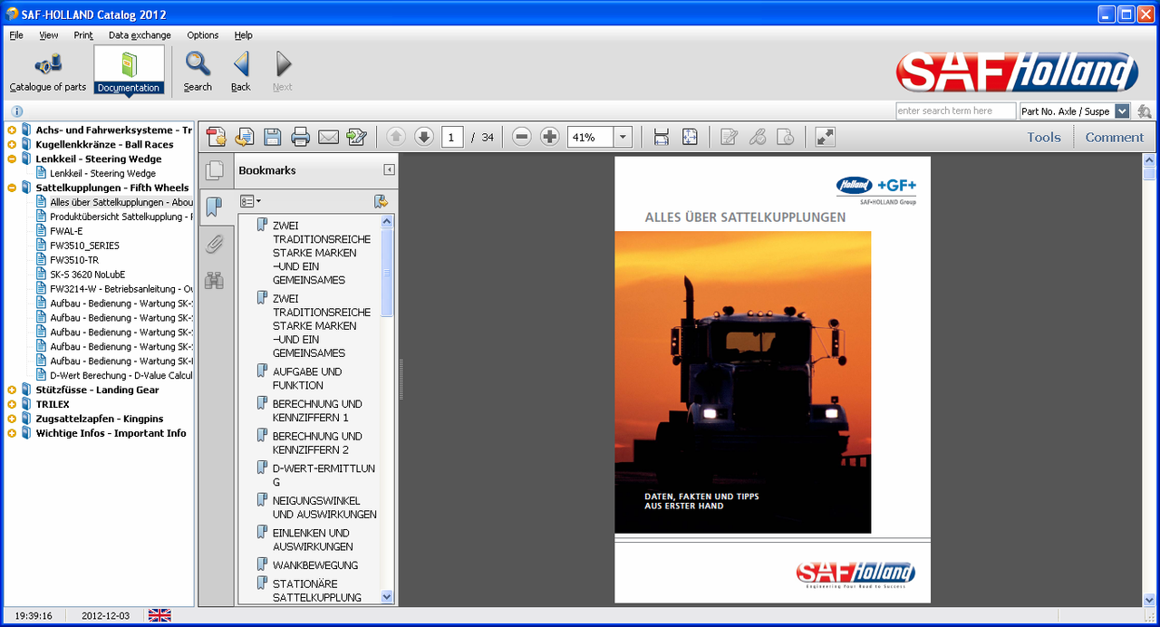This screenshot has width=1160, height=627.
Task: Open the Print menu
Action: pos(83,35)
